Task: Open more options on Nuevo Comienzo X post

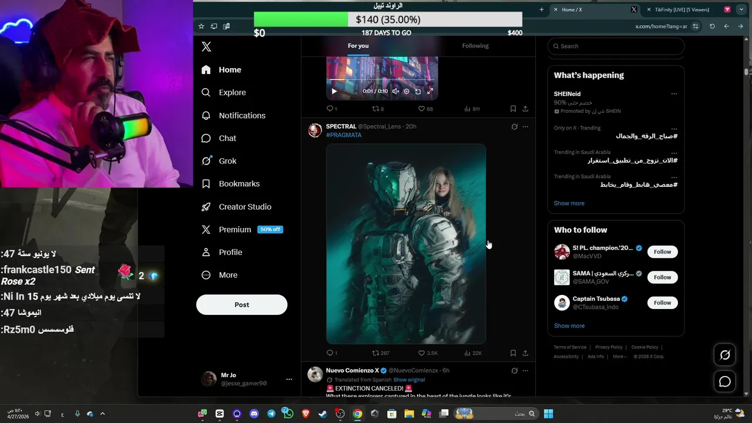Action: click(525, 371)
